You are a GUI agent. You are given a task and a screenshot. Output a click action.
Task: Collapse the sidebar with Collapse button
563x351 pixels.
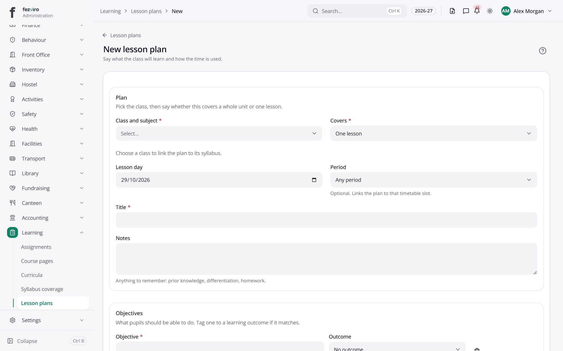47,341
